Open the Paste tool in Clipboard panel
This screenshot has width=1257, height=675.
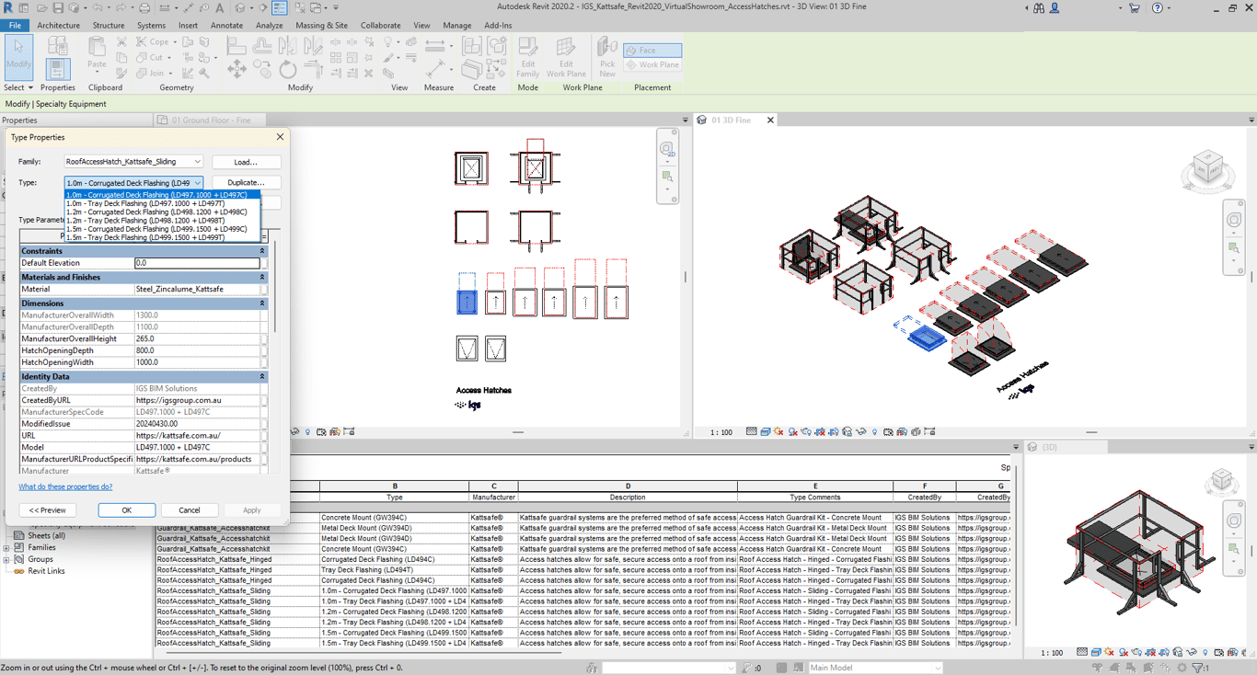point(97,53)
